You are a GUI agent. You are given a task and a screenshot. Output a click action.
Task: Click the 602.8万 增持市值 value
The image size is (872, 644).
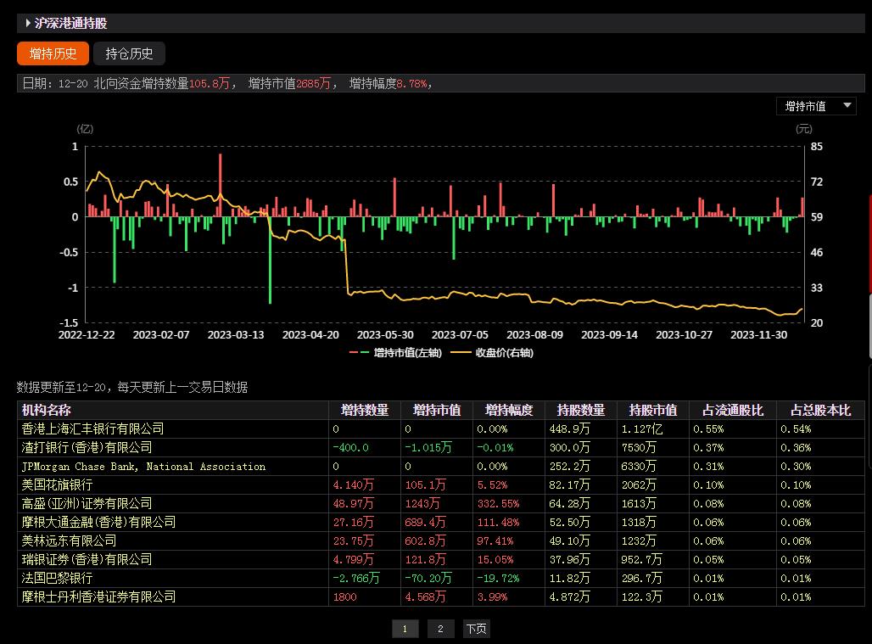[426, 541]
